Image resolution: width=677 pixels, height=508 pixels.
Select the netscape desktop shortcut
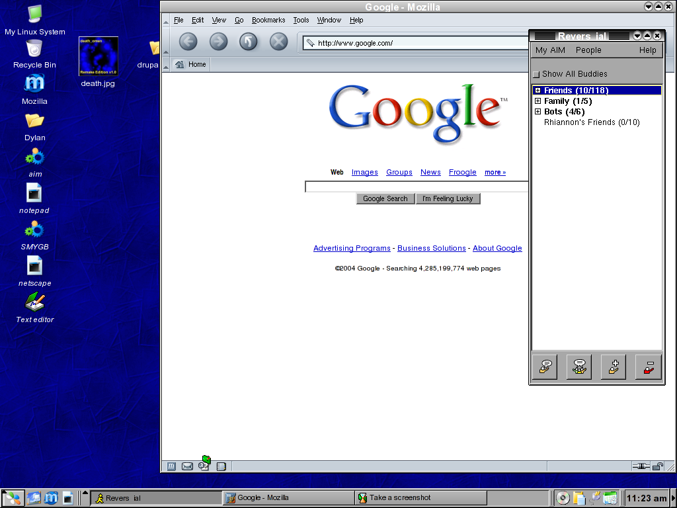(34, 271)
